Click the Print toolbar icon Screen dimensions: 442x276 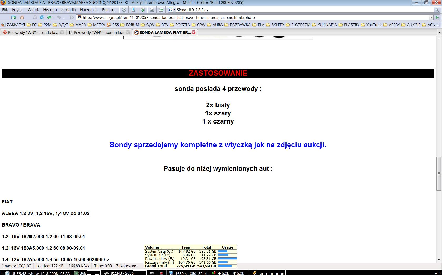point(152,10)
